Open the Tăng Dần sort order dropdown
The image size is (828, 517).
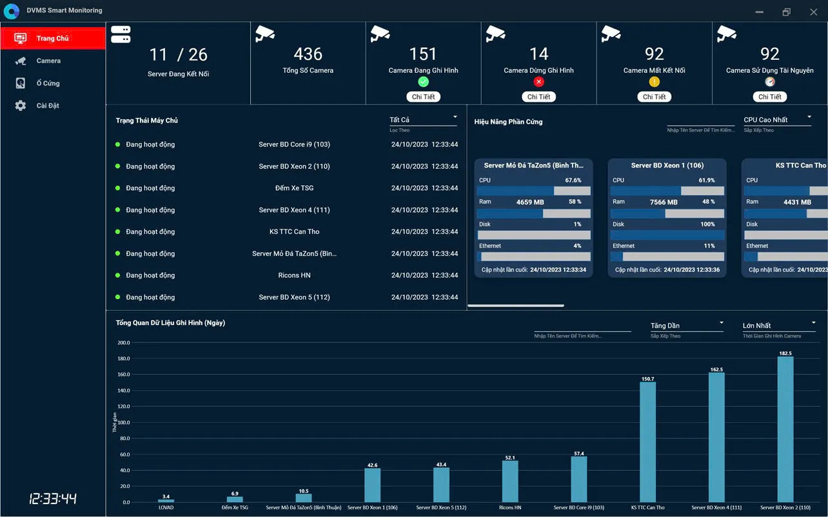pyautogui.click(x=686, y=326)
